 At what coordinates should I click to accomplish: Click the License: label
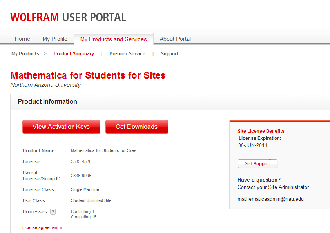point(32,162)
